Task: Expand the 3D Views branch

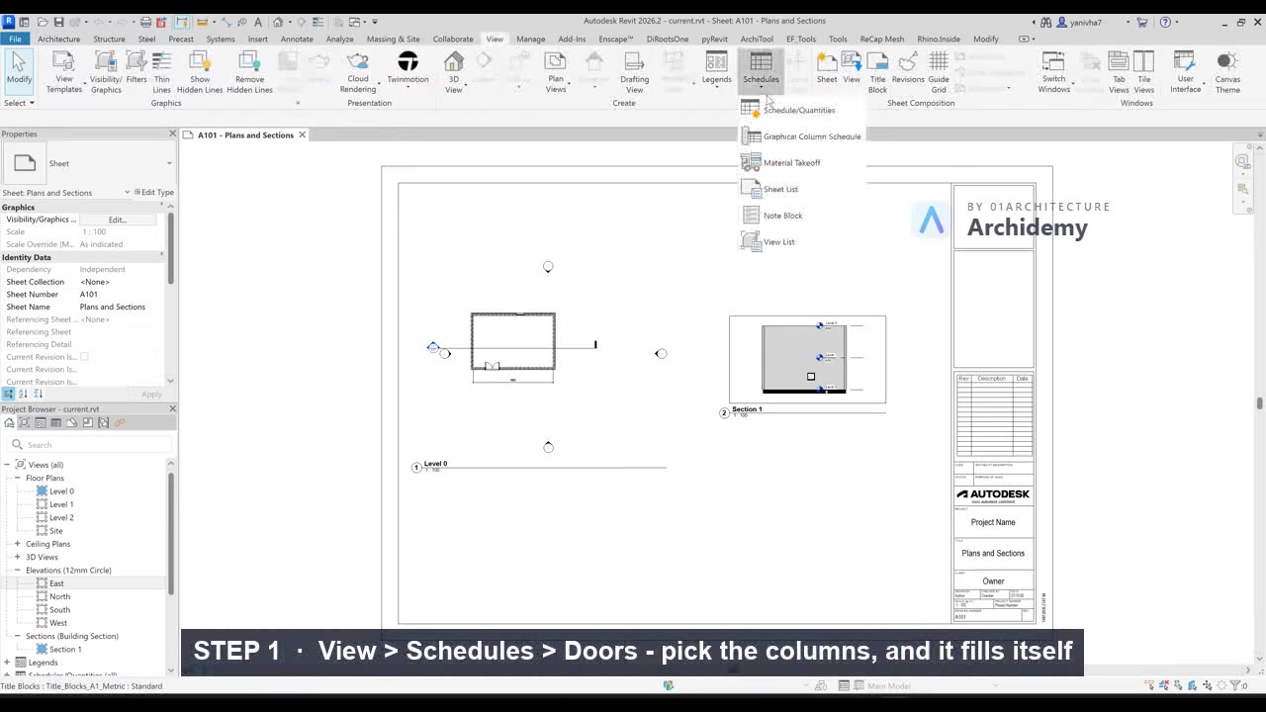Action: tap(17, 557)
